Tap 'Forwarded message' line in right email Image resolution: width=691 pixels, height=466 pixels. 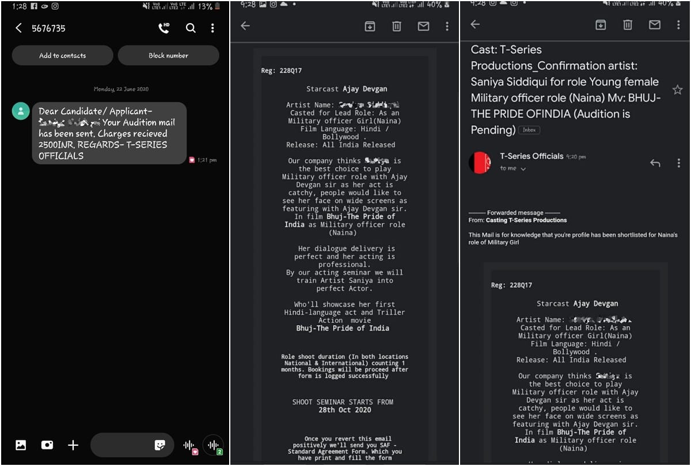(x=514, y=212)
